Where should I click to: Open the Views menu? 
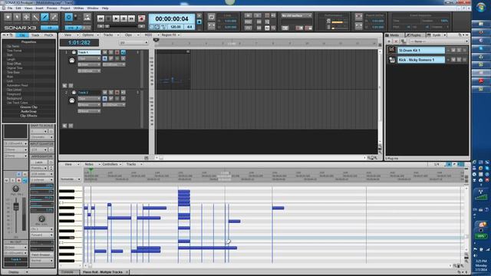[28, 8]
